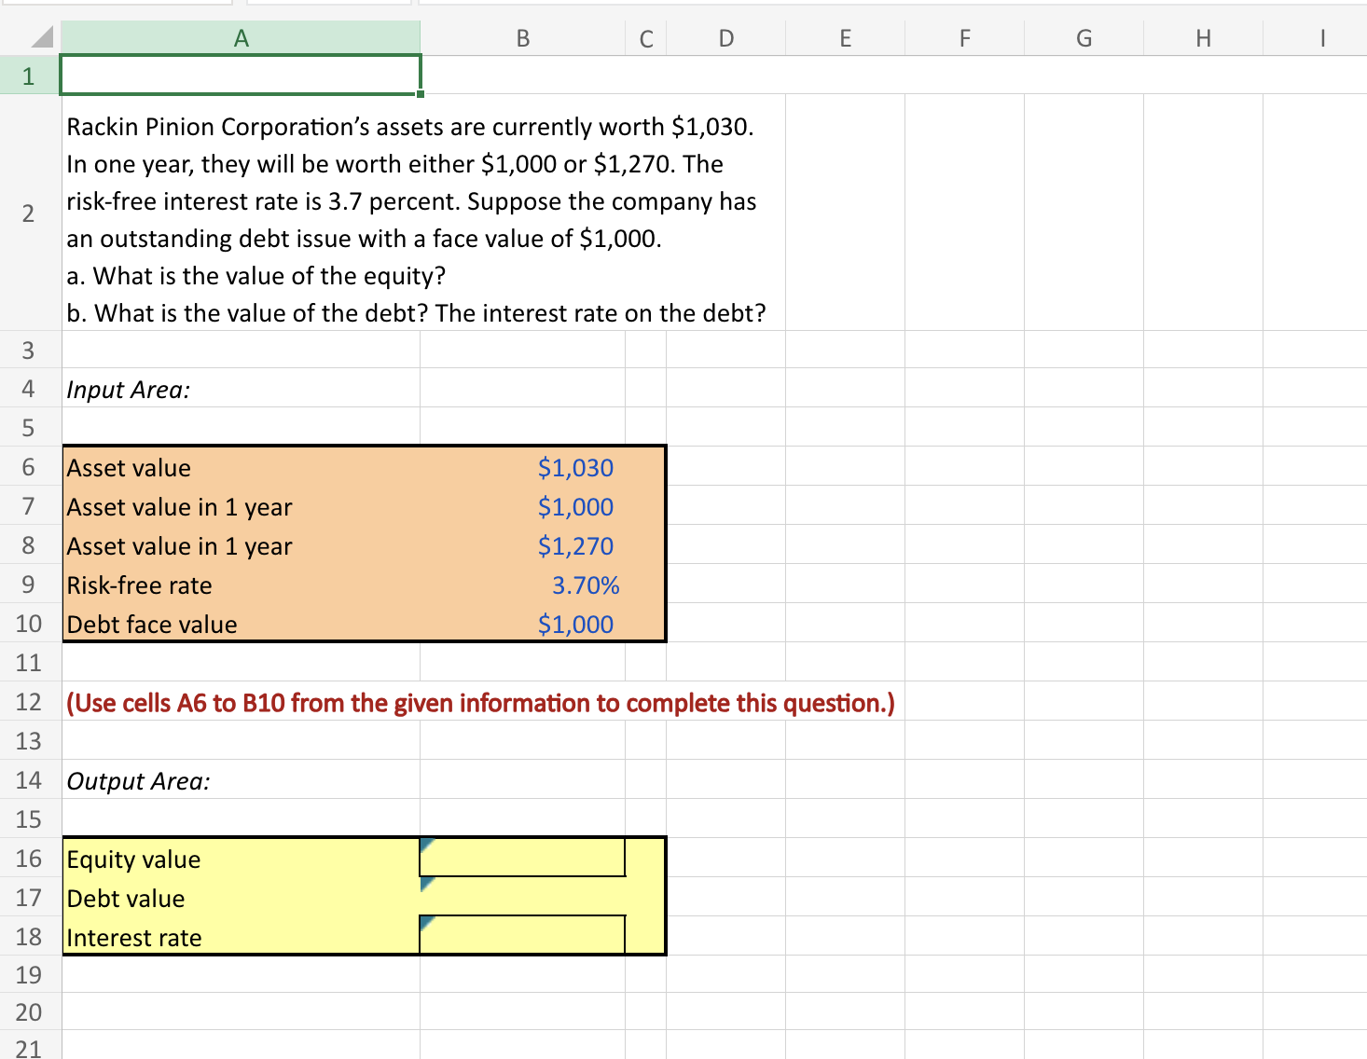
Task: Select column H header
Action: pos(1204,38)
